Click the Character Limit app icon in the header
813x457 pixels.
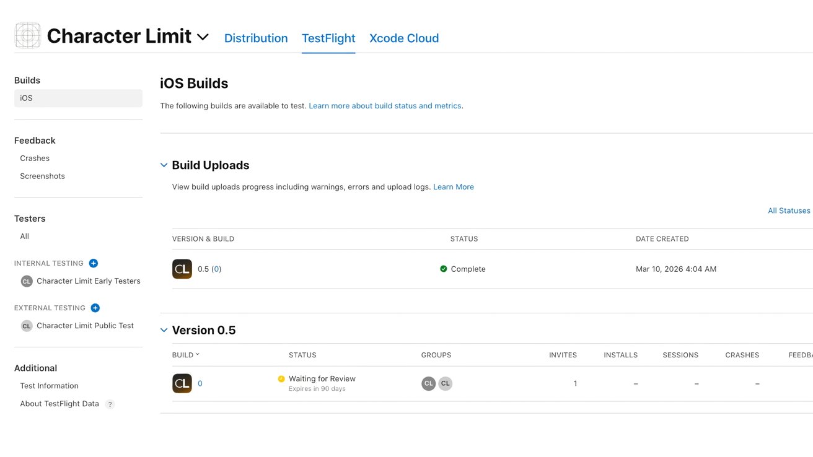[27, 35]
